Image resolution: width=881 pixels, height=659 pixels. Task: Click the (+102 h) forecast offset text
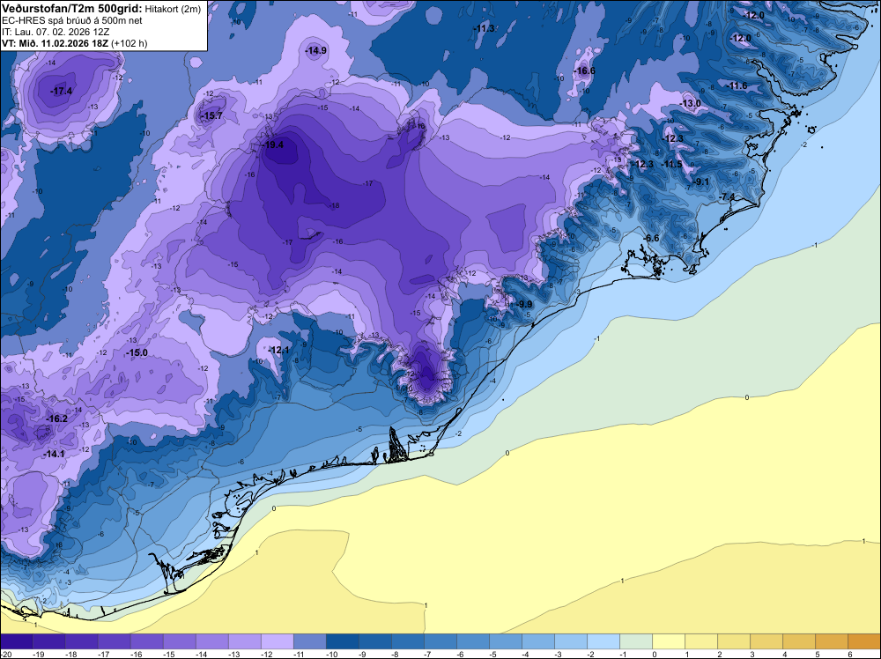click(130, 43)
